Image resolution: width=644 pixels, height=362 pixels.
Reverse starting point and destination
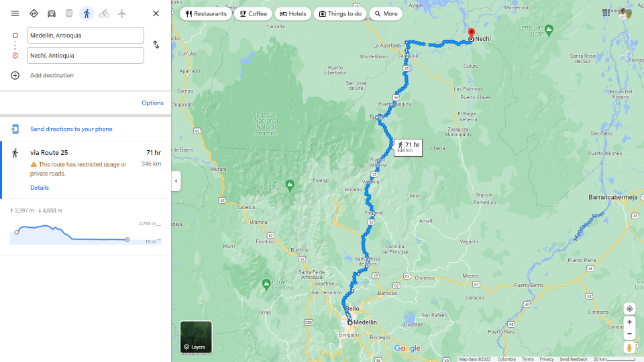coord(156,44)
